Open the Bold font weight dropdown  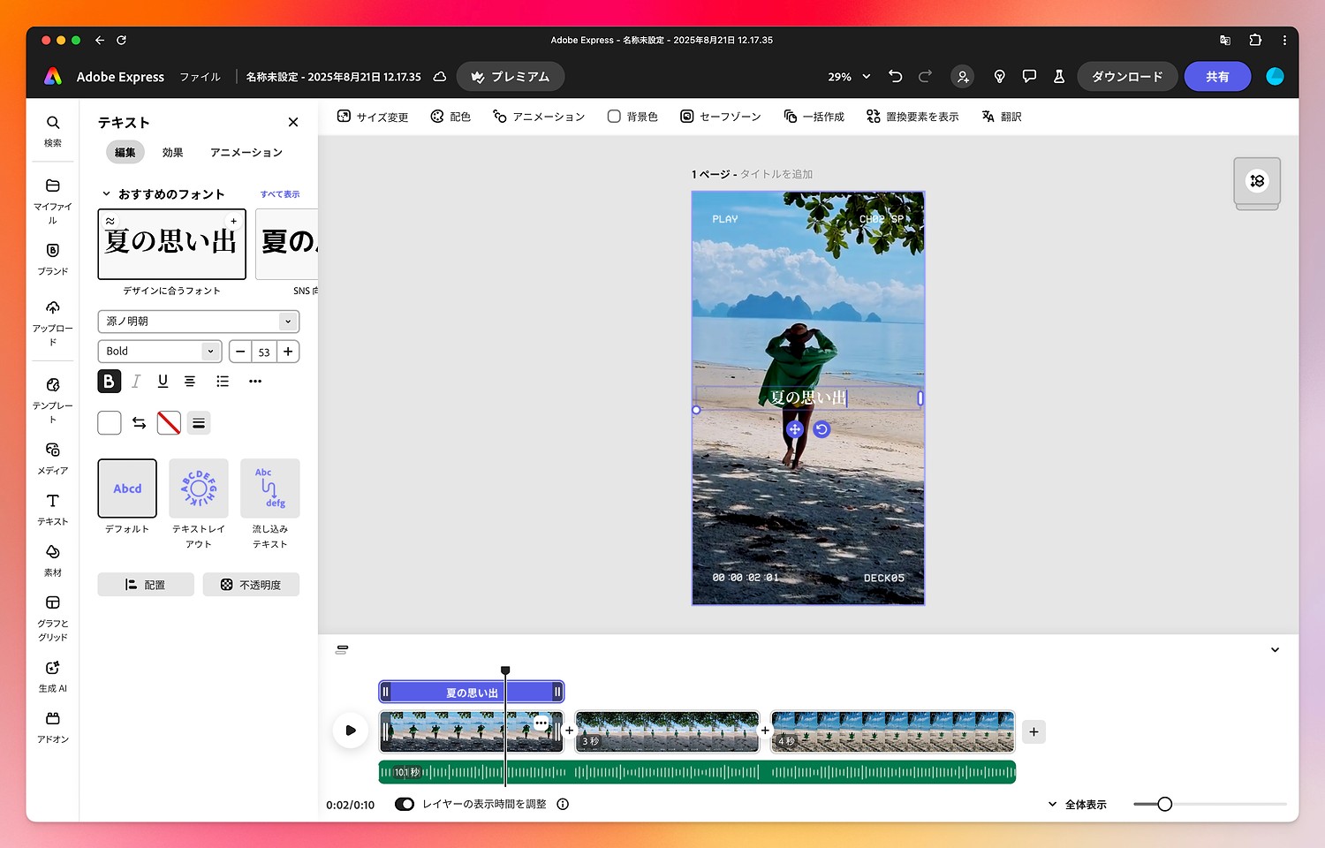click(159, 352)
